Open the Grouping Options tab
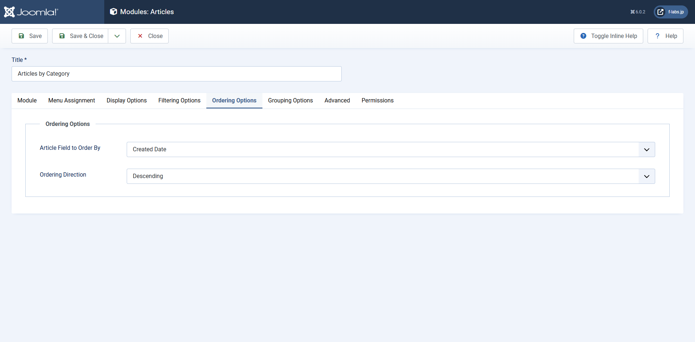This screenshot has height=342, width=695. pos(290,101)
